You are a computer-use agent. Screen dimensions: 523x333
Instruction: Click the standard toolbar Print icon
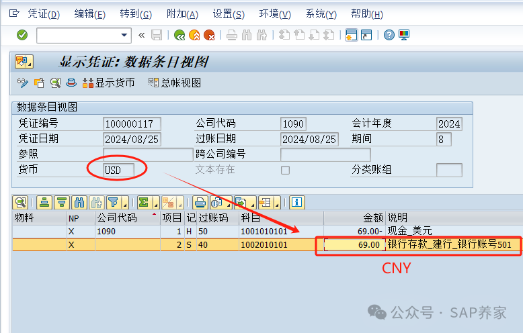232,35
